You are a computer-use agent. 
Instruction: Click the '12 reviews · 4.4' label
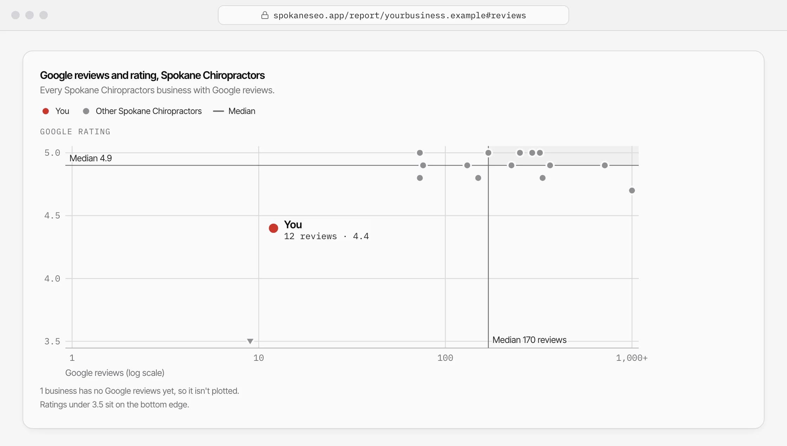[326, 236]
